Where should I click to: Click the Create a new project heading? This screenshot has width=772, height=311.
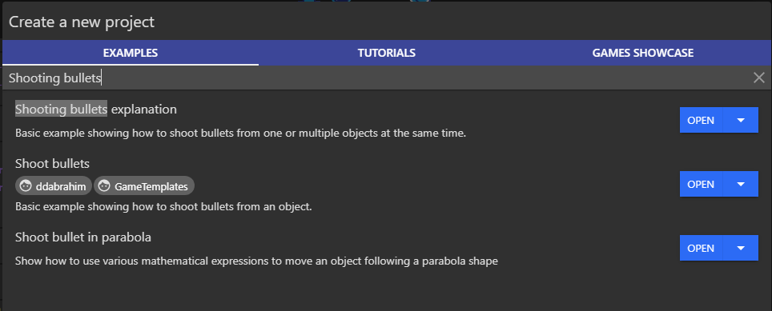(82, 22)
